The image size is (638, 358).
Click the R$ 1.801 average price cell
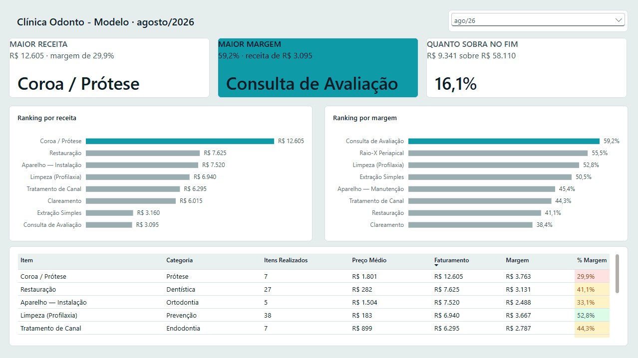point(364,276)
